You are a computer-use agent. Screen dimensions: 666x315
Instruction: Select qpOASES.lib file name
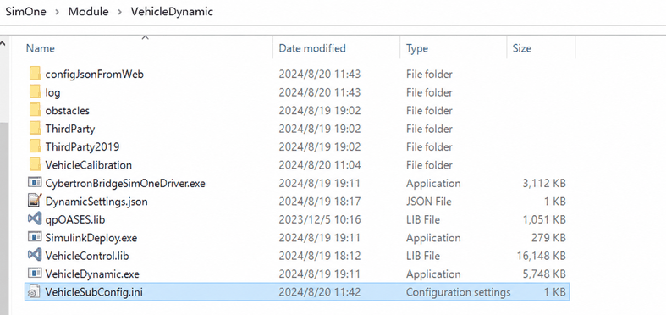click(75, 220)
